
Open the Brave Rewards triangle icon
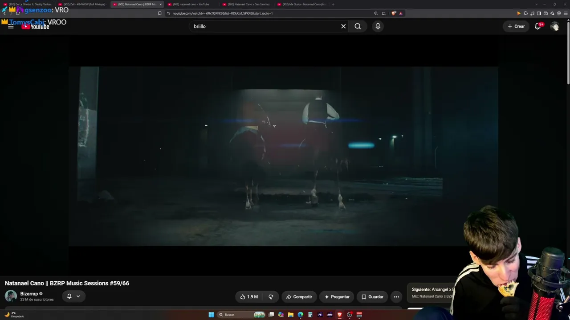401,13
